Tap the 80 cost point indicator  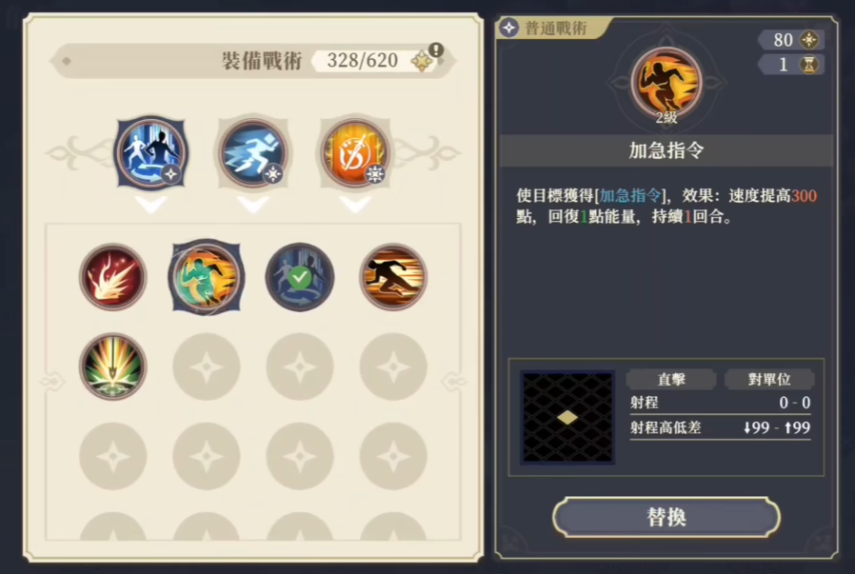[791, 40]
